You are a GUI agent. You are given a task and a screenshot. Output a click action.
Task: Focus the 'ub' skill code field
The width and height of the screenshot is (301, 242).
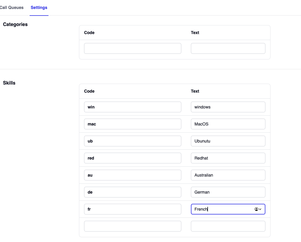tap(133, 141)
